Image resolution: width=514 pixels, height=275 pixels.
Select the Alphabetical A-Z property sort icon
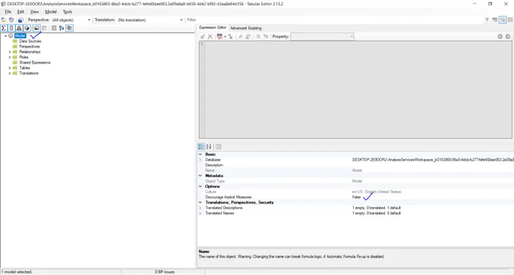(209, 147)
